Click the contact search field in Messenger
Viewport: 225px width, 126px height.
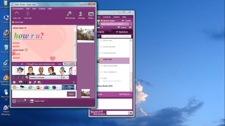click(116, 36)
